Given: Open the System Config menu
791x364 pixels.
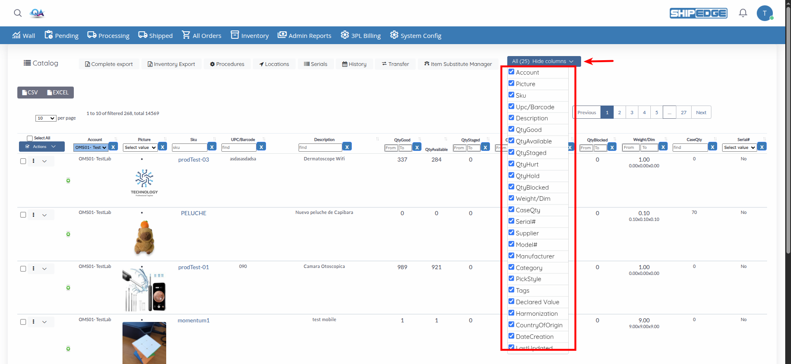Looking at the screenshot, I should pyautogui.click(x=415, y=35).
